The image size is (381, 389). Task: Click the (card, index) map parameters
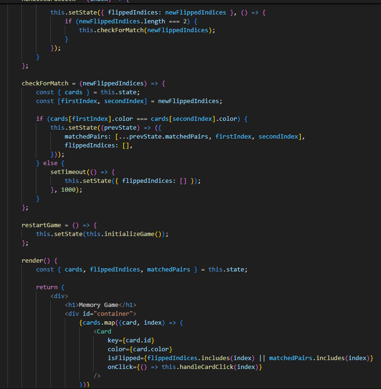(142, 323)
